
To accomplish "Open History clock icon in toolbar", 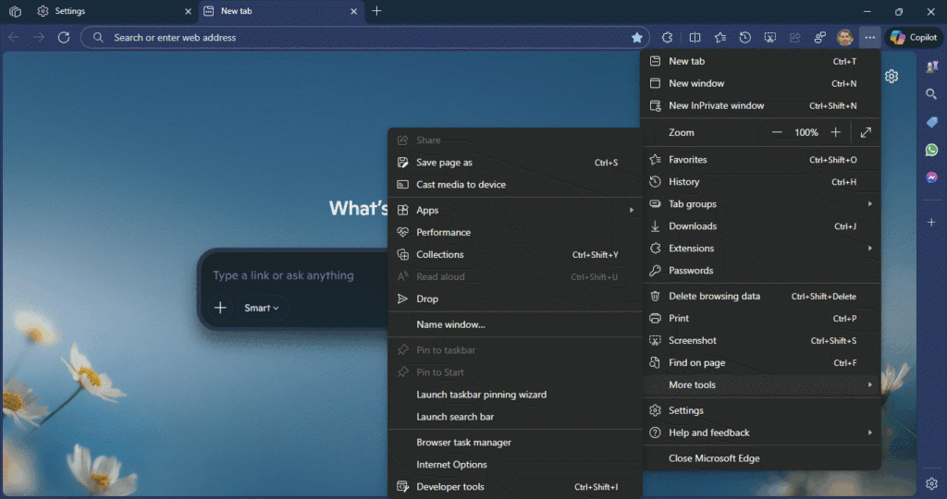I will pos(745,37).
